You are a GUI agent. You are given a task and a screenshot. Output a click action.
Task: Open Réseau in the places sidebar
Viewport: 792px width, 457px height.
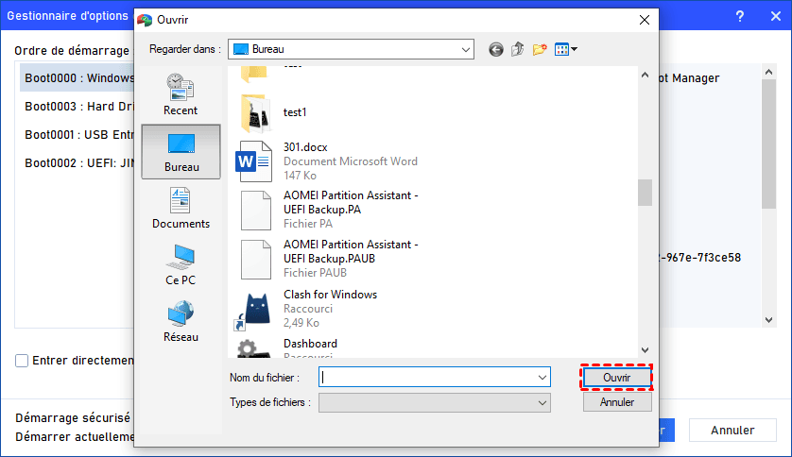tap(181, 321)
